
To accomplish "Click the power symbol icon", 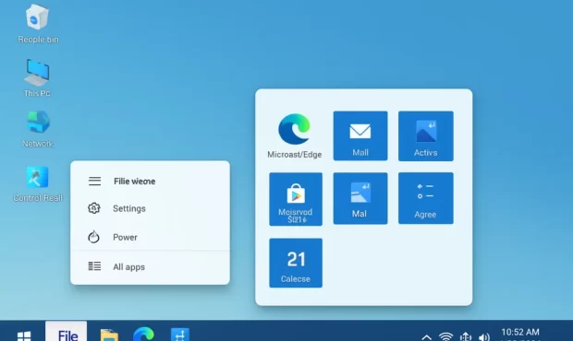I will (93, 237).
